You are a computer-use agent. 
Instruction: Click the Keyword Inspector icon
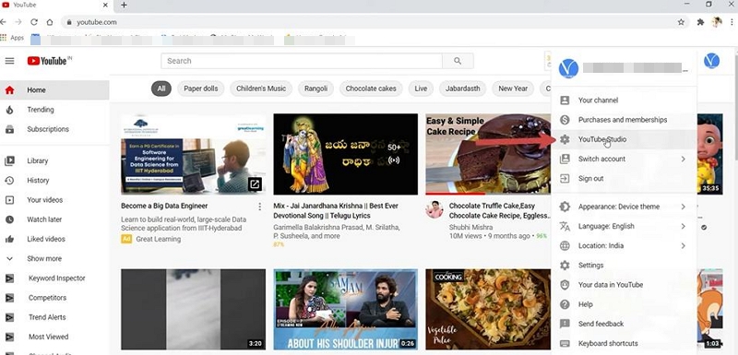tap(9, 278)
